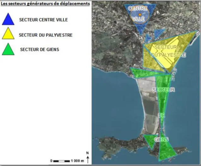Click the north arrow indicator
The height and width of the screenshot is (166, 201).
click(x=88, y=157)
